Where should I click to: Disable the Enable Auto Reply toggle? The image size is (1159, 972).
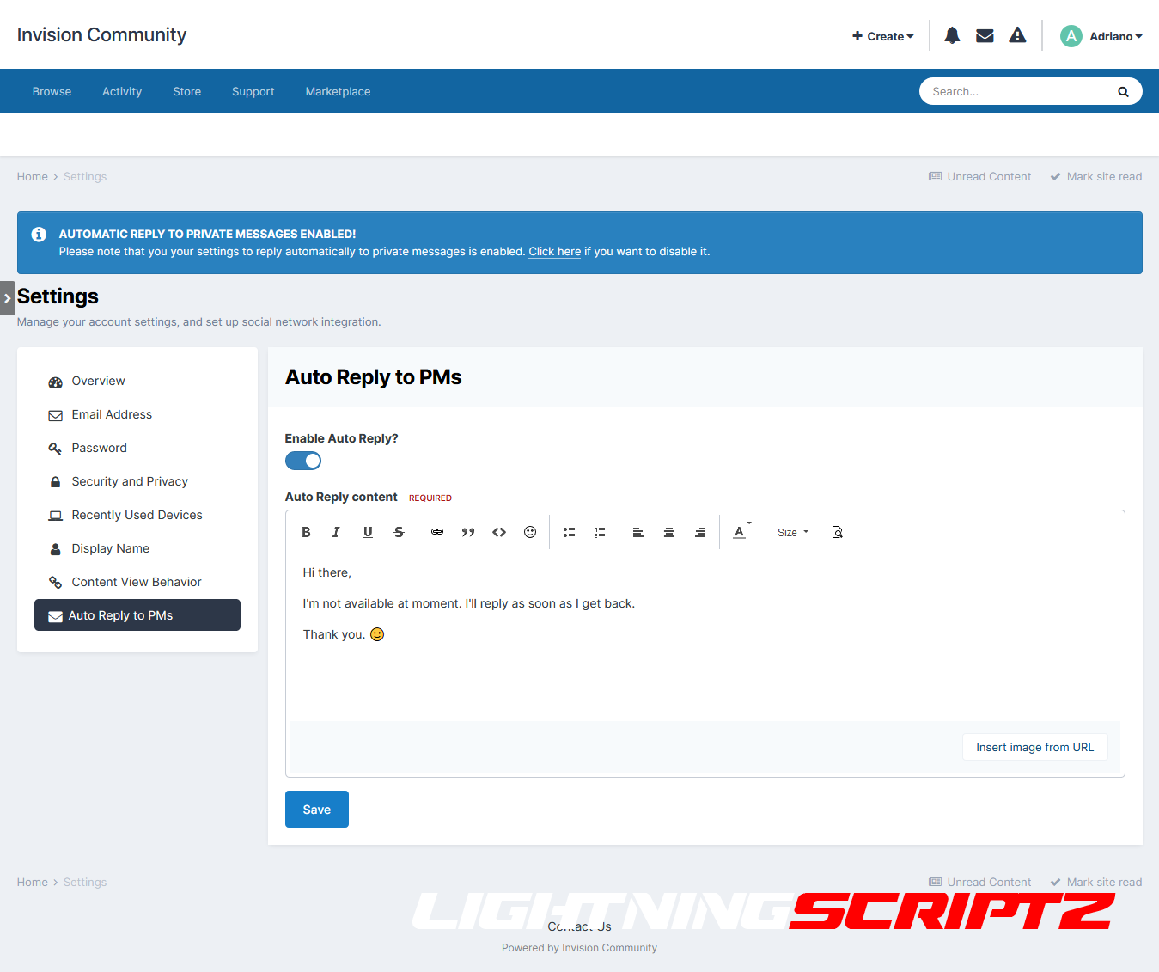click(303, 461)
